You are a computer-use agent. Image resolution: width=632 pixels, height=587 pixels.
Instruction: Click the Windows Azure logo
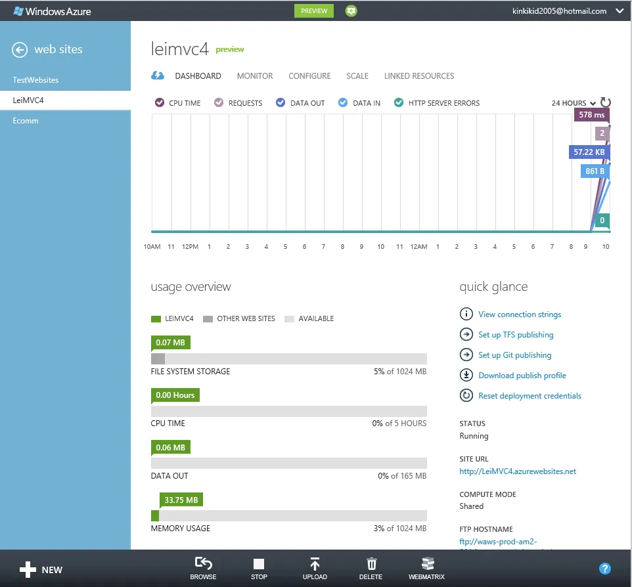(x=53, y=11)
